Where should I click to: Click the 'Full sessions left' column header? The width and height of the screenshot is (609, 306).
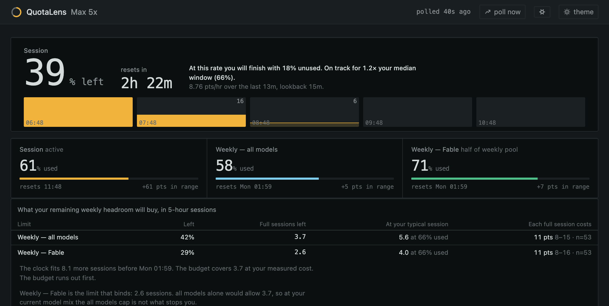click(283, 224)
